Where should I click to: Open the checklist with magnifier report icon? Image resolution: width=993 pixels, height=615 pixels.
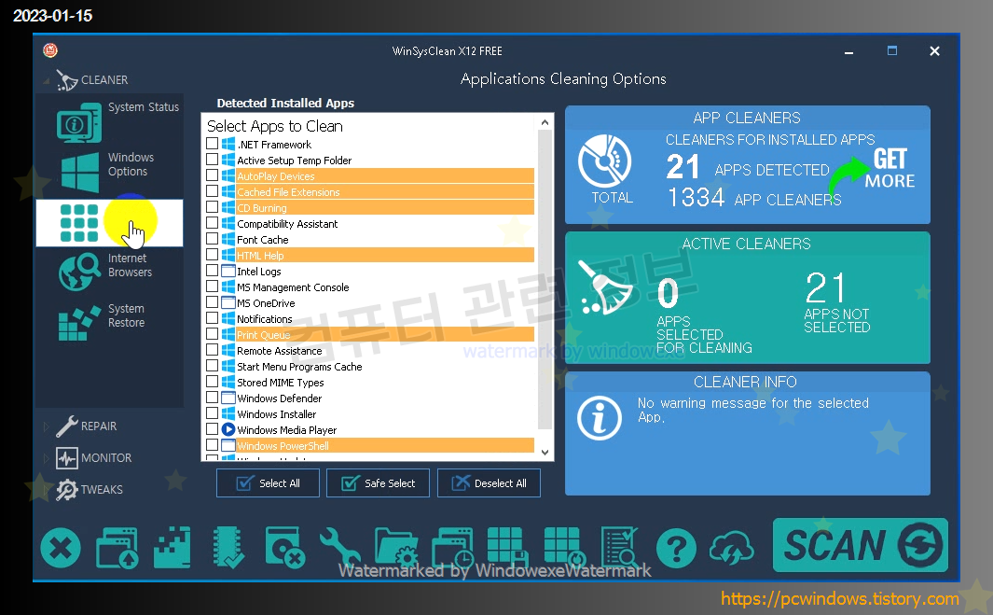point(619,547)
